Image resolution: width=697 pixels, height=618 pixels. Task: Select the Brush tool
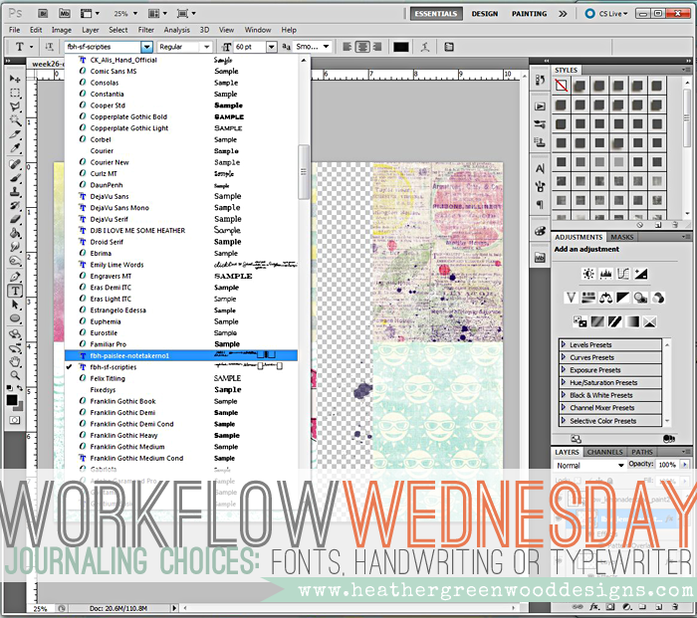coord(15,178)
